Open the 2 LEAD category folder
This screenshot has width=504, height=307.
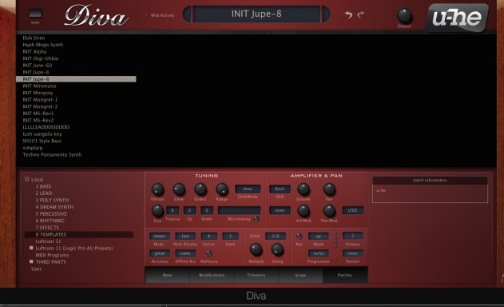point(44,193)
